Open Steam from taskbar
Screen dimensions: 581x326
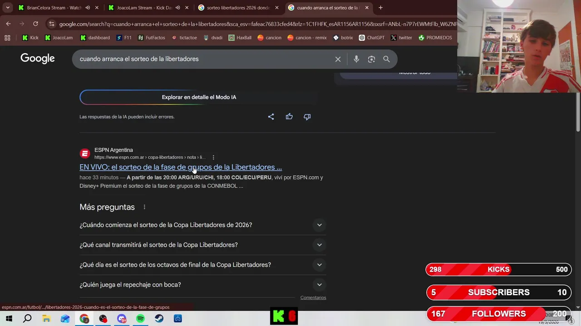tap(159, 319)
